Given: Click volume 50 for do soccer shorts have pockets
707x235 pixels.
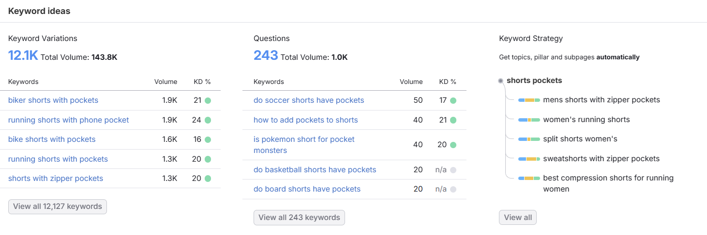Looking at the screenshot, I should pos(418,100).
